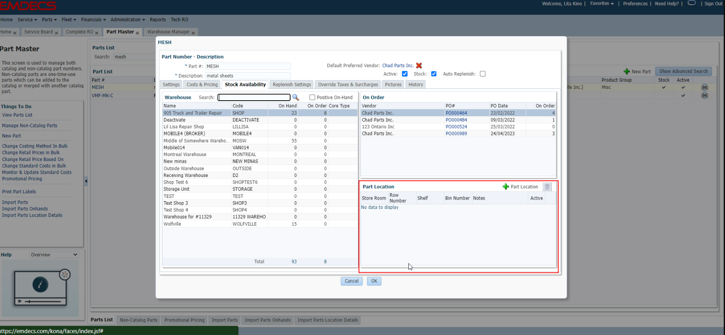
Task: Switch to Replenish Settings tab
Action: (292, 85)
